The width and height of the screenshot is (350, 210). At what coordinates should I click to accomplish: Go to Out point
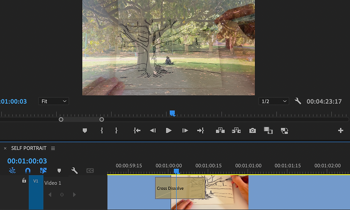(200, 131)
